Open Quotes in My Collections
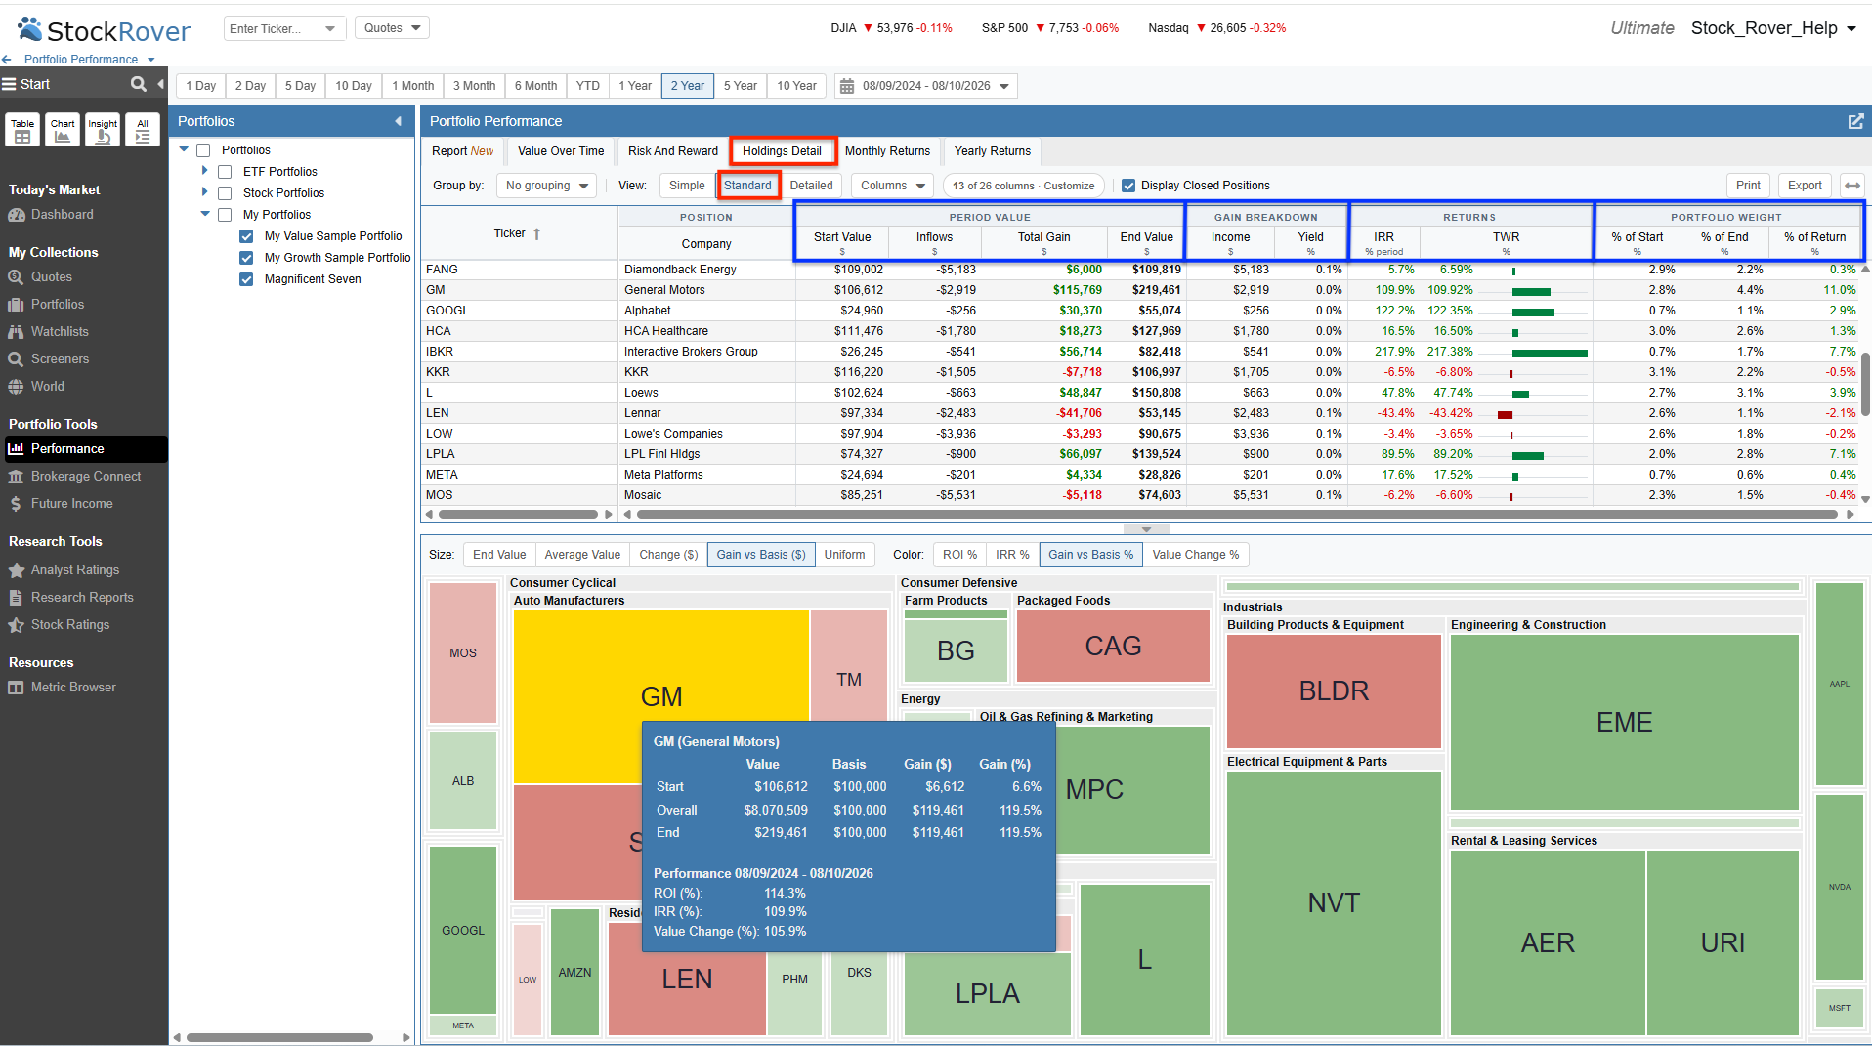The image size is (1872, 1046). 51,277
